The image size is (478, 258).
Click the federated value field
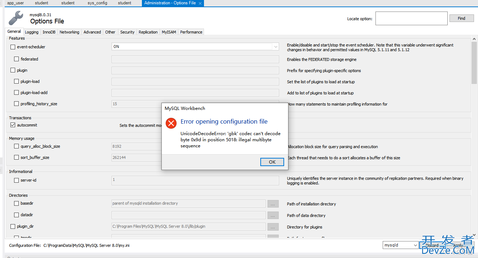point(195,59)
